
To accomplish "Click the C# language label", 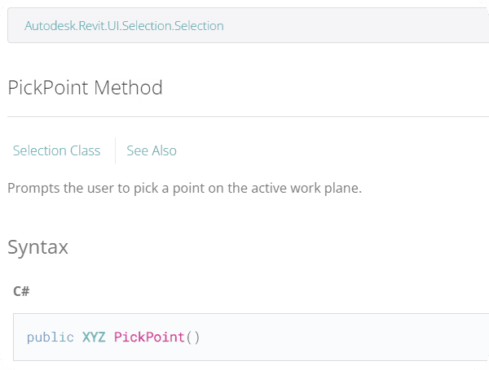I will 21,291.
